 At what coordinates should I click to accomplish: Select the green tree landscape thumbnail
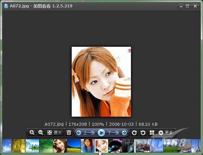tap(46, 146)
